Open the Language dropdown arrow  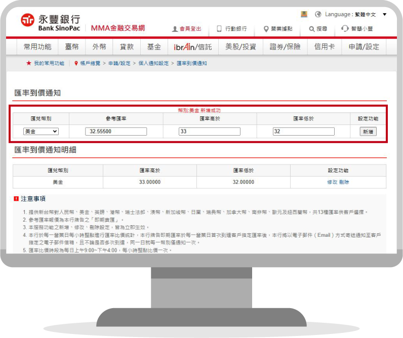[x=384, y=14]
